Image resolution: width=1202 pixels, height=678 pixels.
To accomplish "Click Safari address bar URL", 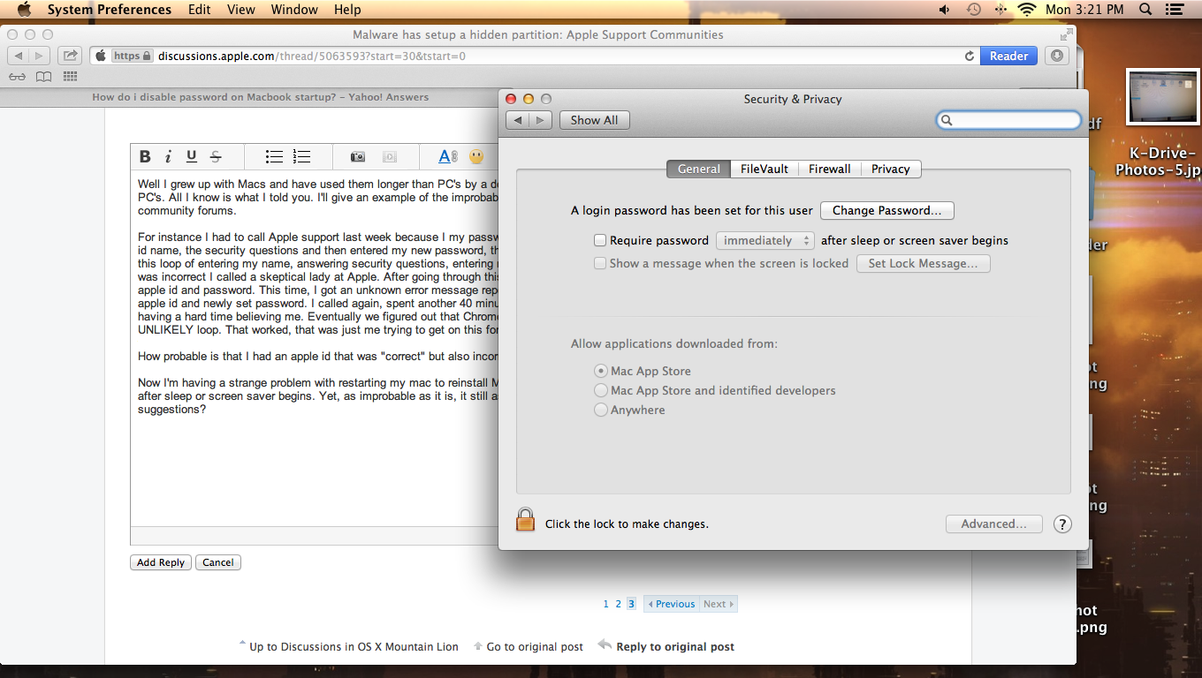I will click(x=311, y=56).
